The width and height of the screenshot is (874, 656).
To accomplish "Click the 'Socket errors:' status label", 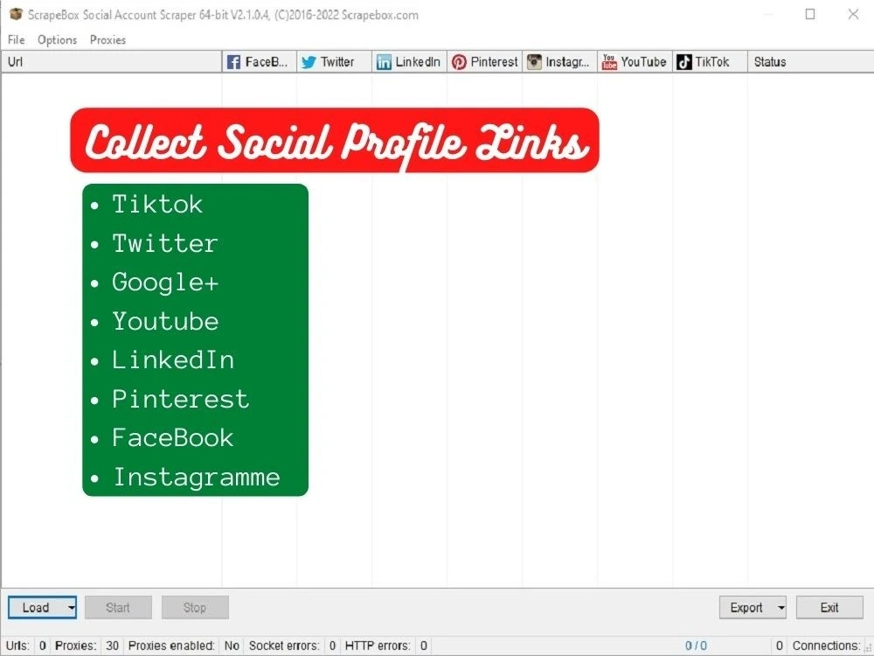I will point(284,646).
